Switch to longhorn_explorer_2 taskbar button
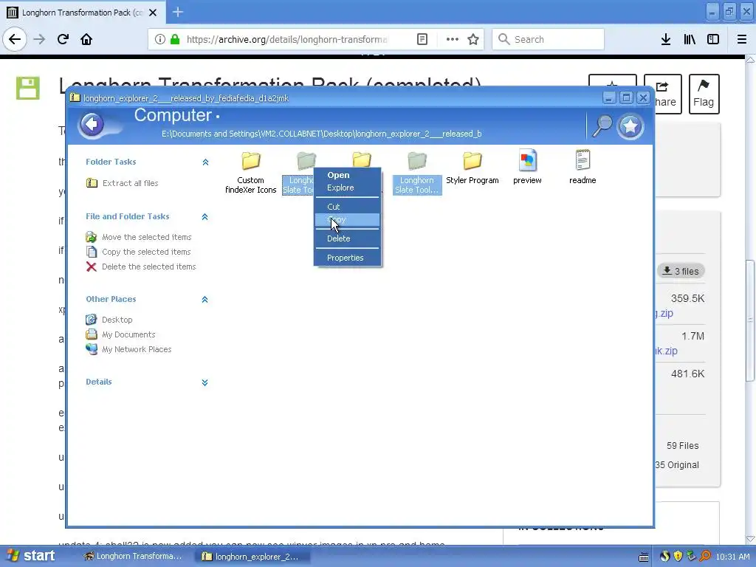This screenshot has height=567, width=756. pos(252,557)
